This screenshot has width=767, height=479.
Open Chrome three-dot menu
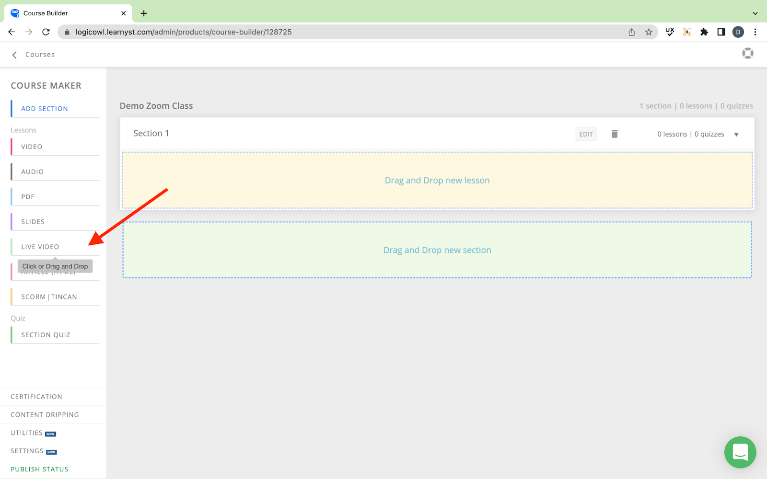pos(755,32)
